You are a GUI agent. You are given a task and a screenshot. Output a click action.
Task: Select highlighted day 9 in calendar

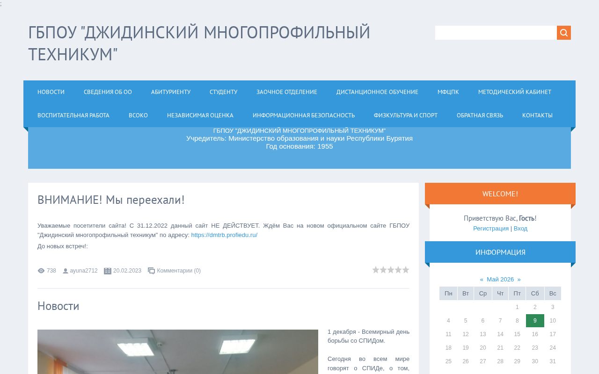(x=535, y=321)
